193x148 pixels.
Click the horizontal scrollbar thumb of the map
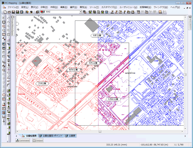coord(100,131)
